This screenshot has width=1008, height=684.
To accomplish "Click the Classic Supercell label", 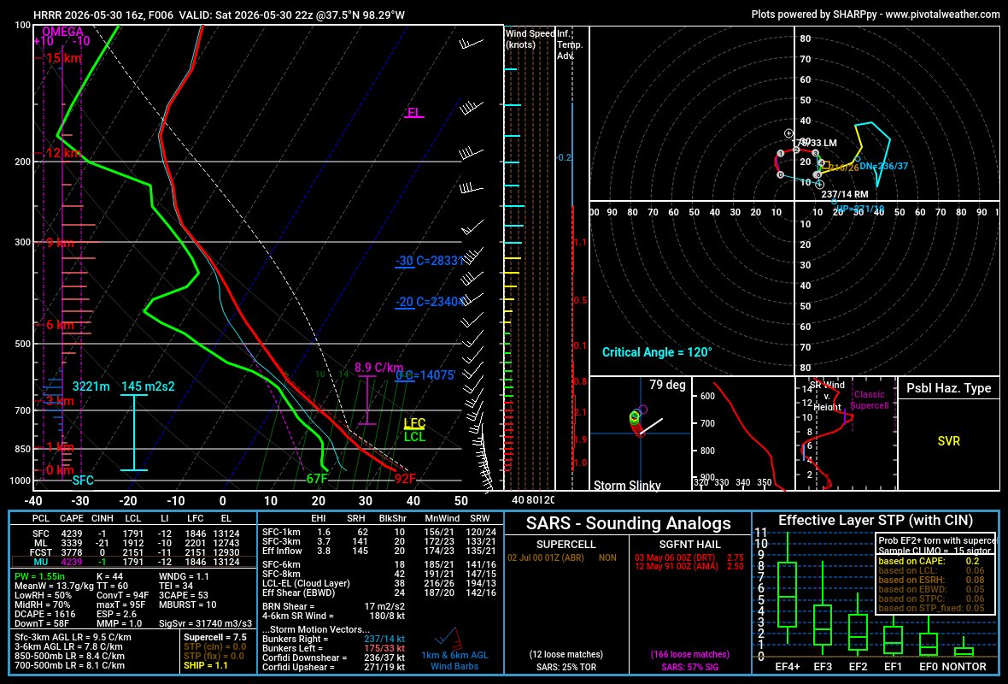I will [x=869, y=399].
